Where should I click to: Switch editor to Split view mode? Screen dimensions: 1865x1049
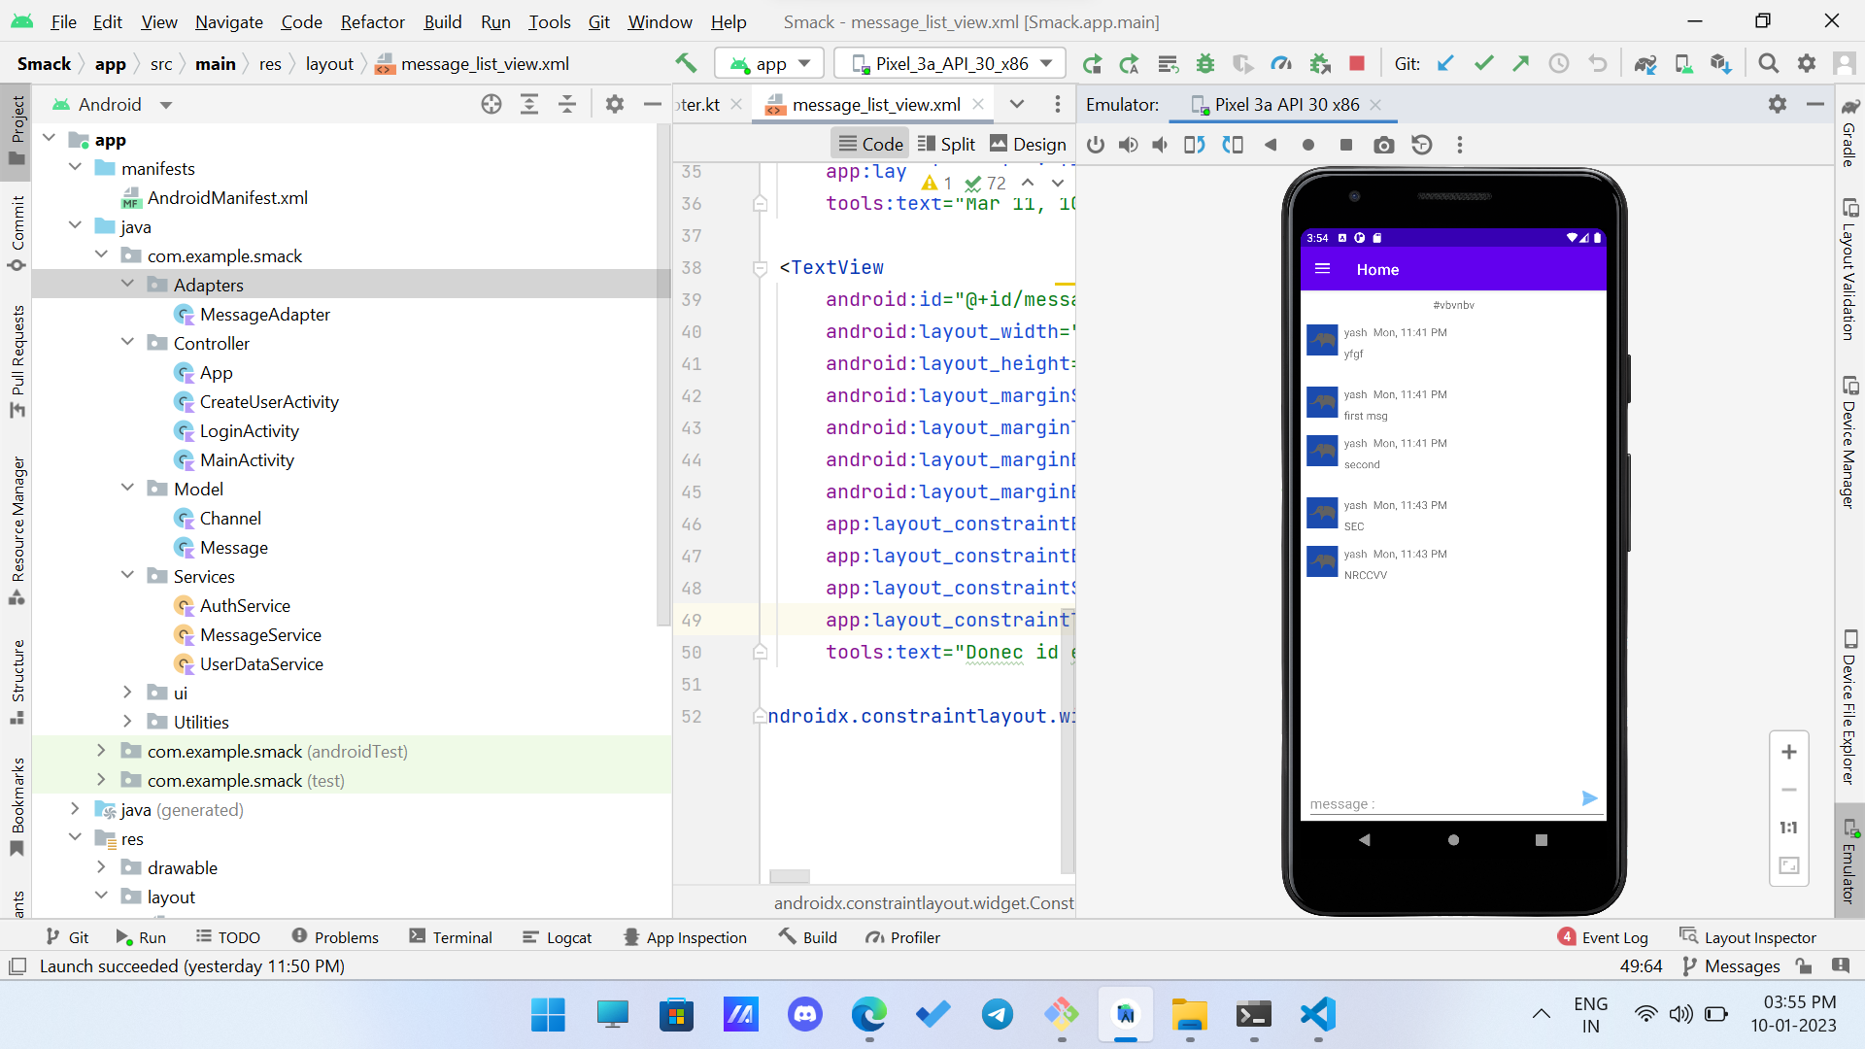tap(946, 144)
